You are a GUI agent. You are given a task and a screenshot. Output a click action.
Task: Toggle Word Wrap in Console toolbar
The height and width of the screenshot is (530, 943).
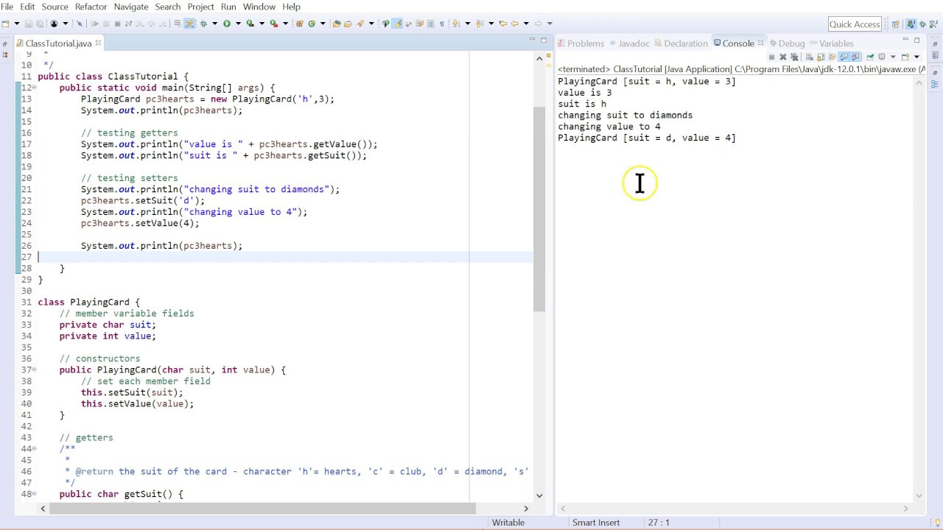coord(832,57)
